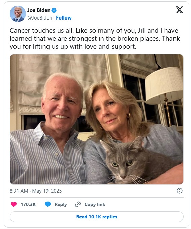The image size is (191, 229).
Task: Like the post with heart icon
Action: coord(14,204)
